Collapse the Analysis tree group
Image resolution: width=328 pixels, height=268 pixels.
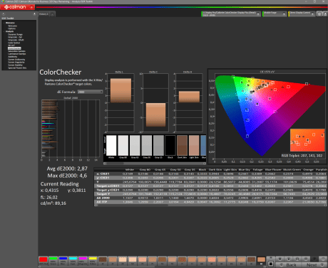(4, 31)
